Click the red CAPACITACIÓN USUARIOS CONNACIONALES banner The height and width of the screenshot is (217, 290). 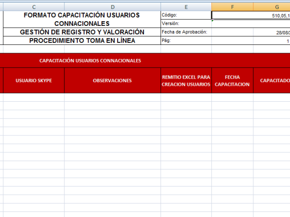tap(145, 60)
